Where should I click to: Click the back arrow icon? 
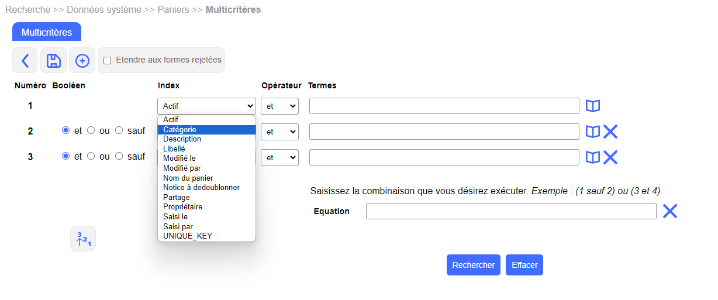pos(25,60)
